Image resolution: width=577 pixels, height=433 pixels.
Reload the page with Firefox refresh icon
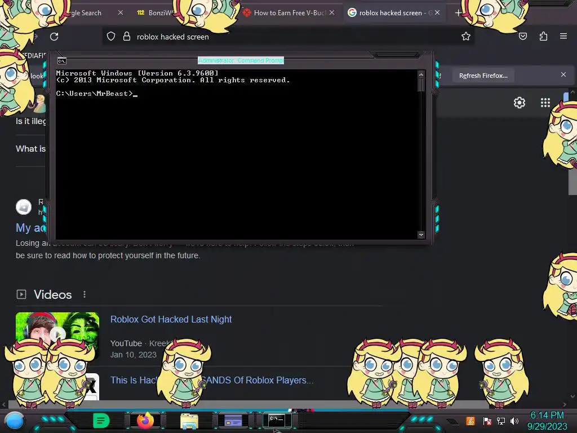[x=54, y=37]
